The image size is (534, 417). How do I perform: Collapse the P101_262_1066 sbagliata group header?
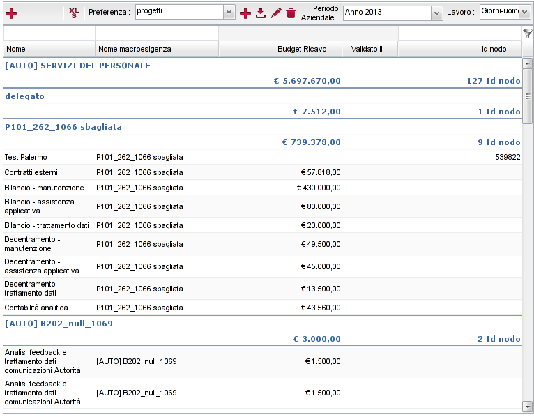pyautogui.click(x=63, y=127)
